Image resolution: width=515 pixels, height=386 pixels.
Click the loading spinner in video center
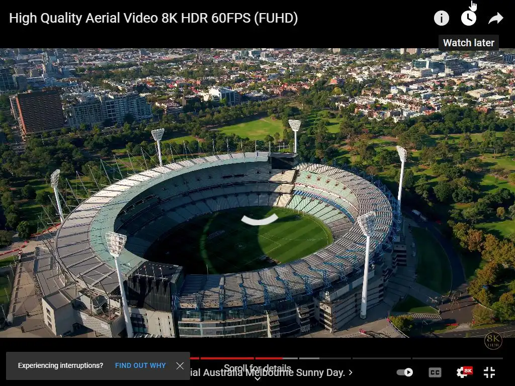[x=260, y=220]
